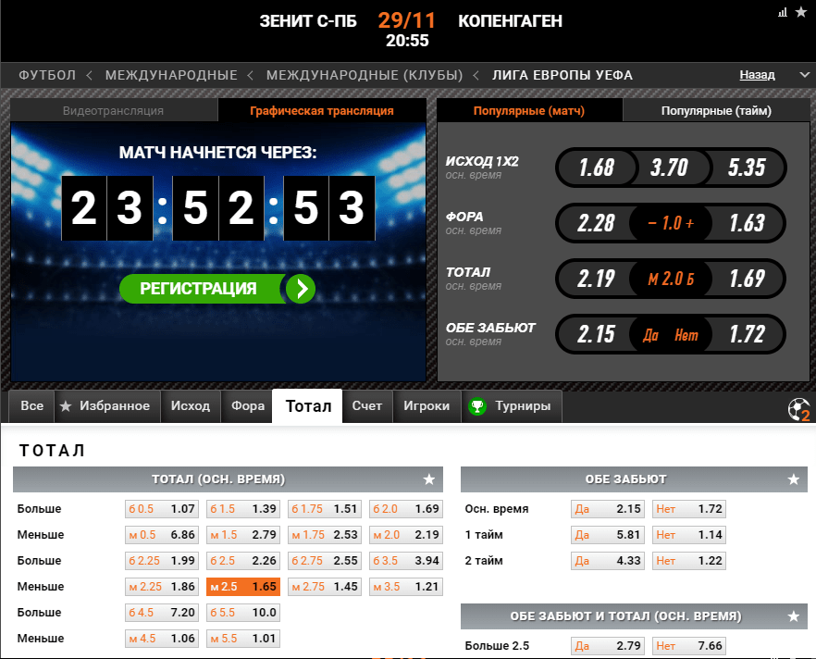Open Лига Европы УЕФА breadcrumb
816x659 pixels.
click(x=563, y=75)
